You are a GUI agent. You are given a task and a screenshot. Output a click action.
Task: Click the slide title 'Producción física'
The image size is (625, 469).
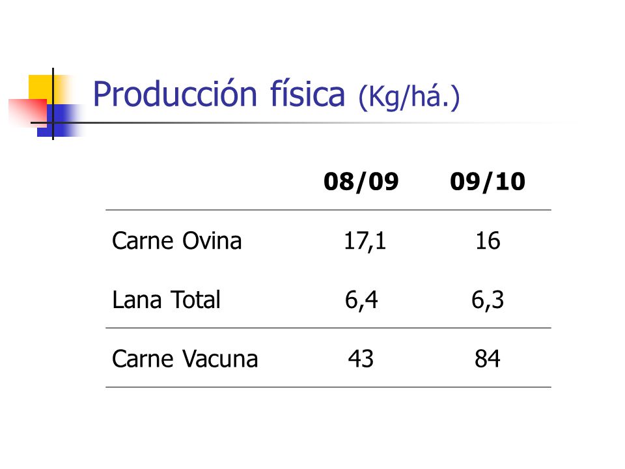[219, 94]
